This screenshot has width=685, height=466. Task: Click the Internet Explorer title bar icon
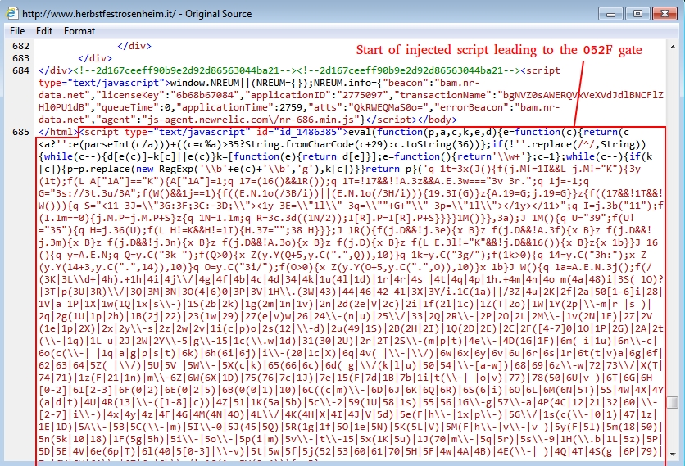11,14
